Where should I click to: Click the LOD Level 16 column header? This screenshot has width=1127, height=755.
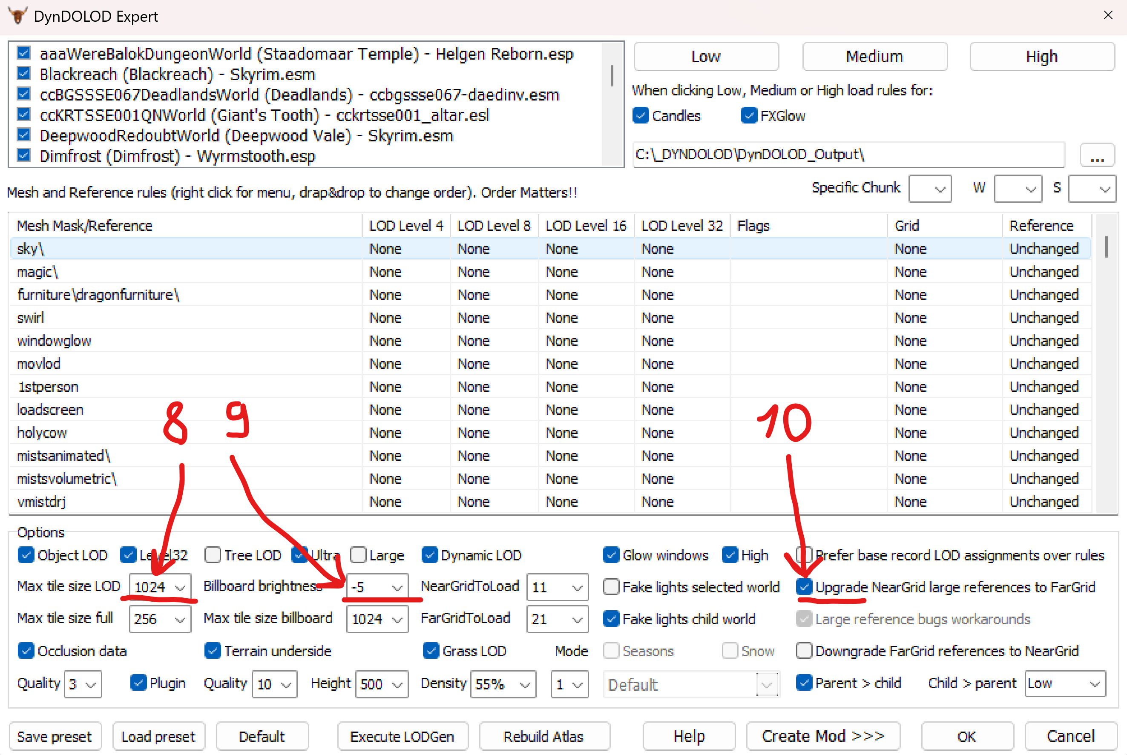pyautogui.click(x=585, y=225)
